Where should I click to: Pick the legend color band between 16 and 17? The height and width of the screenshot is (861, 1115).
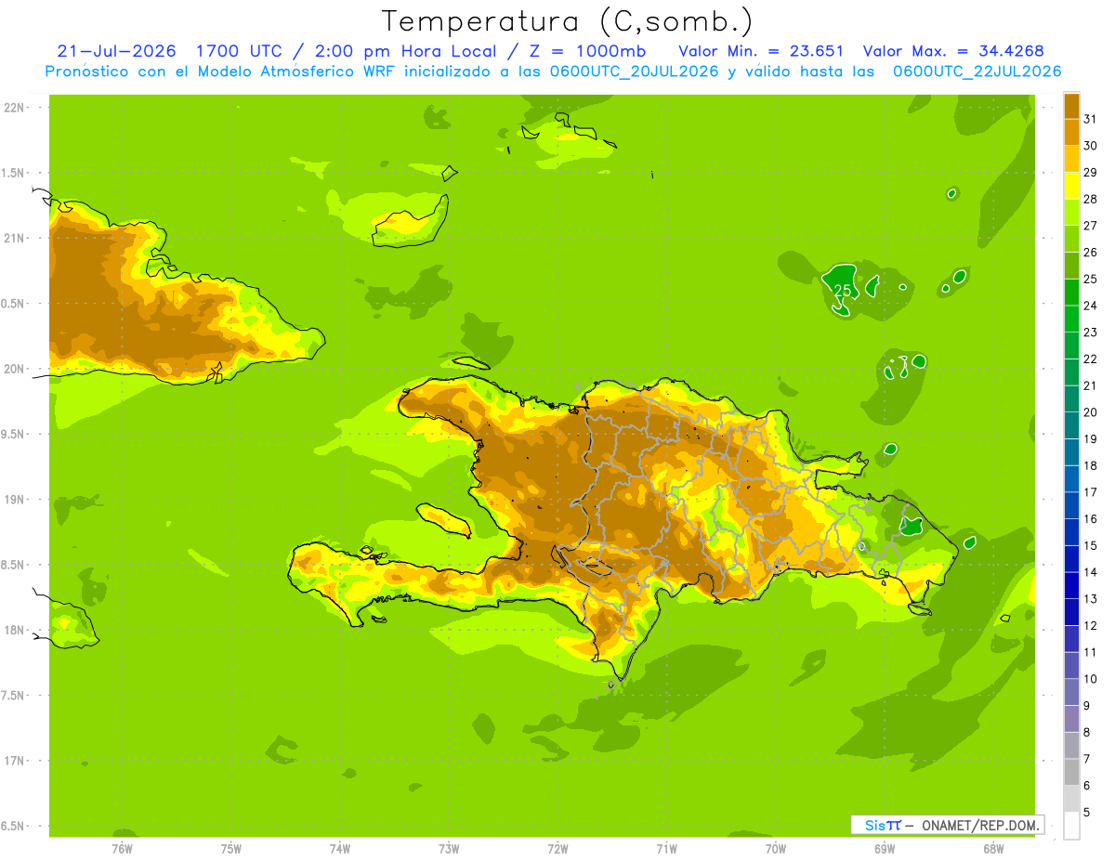pos(1071,505)
